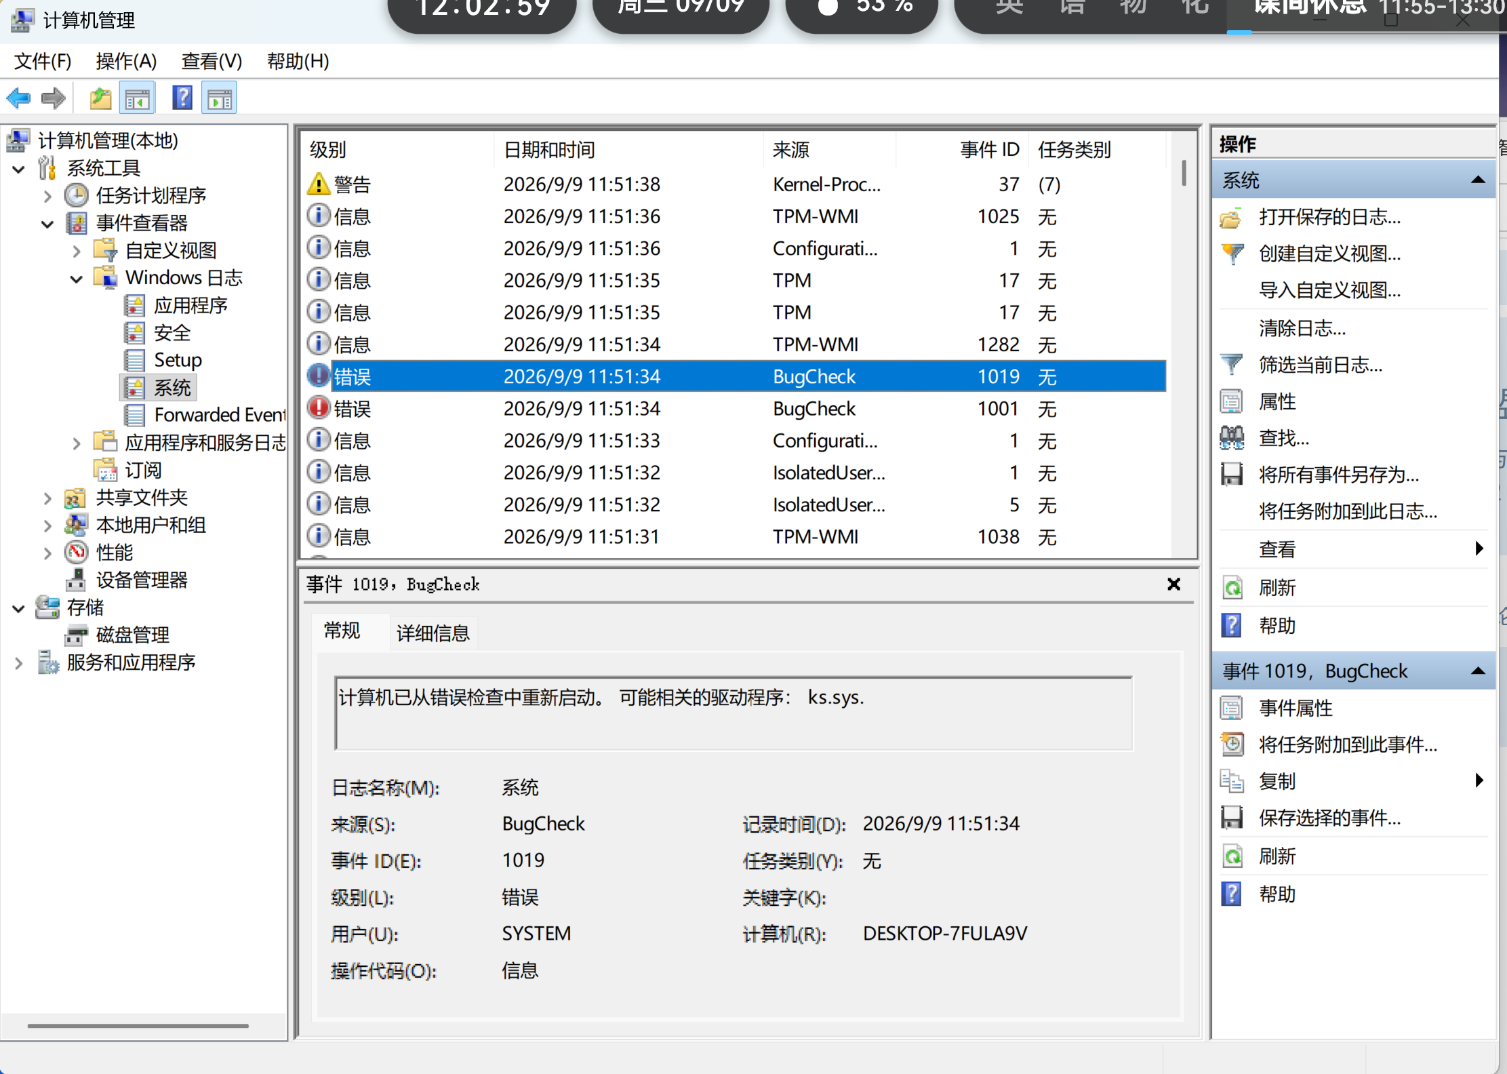Screen dimensions: 1507x1074
Task: Collapse the 系统 actions section
Action: (1478, 180)
